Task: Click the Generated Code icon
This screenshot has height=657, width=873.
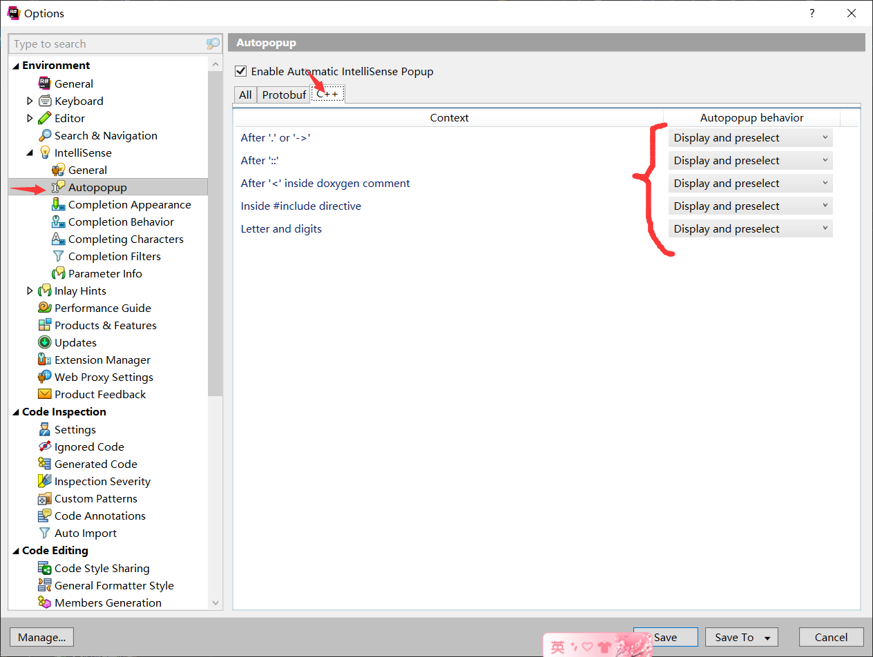Action: point(44,464)
